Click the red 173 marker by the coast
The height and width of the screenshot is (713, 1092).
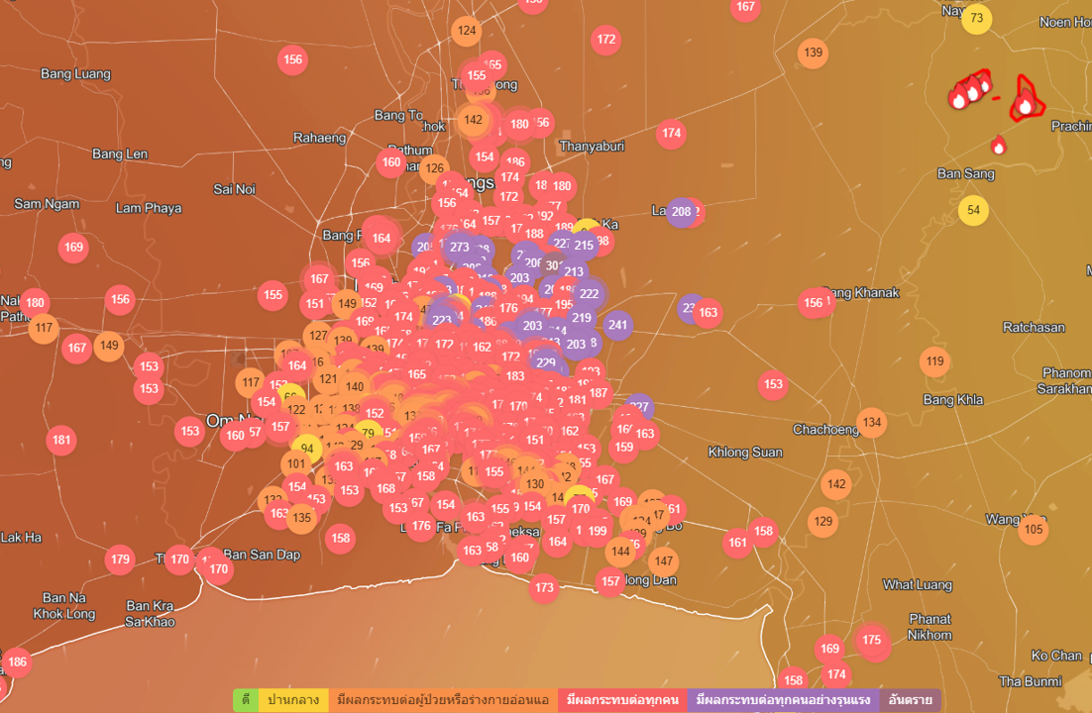coord(544,588)
